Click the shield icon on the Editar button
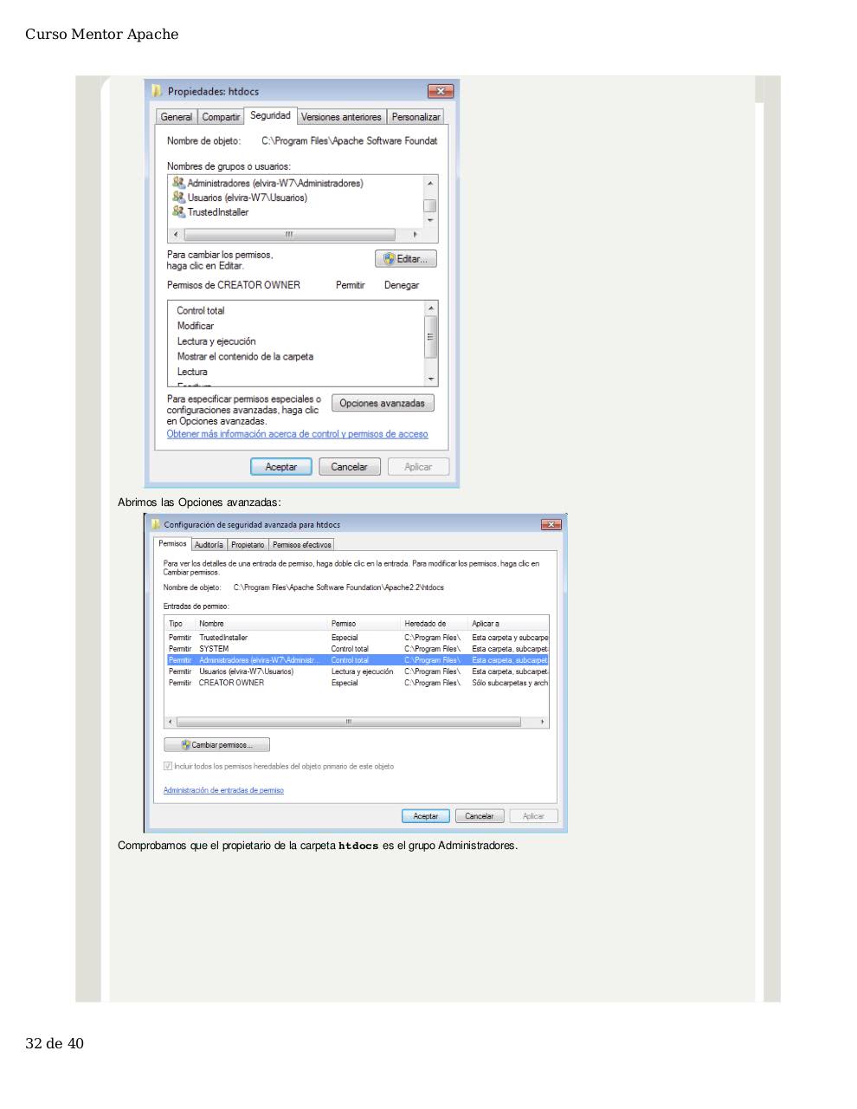This screenshot has width=857, height=1109. pos(389,258)
